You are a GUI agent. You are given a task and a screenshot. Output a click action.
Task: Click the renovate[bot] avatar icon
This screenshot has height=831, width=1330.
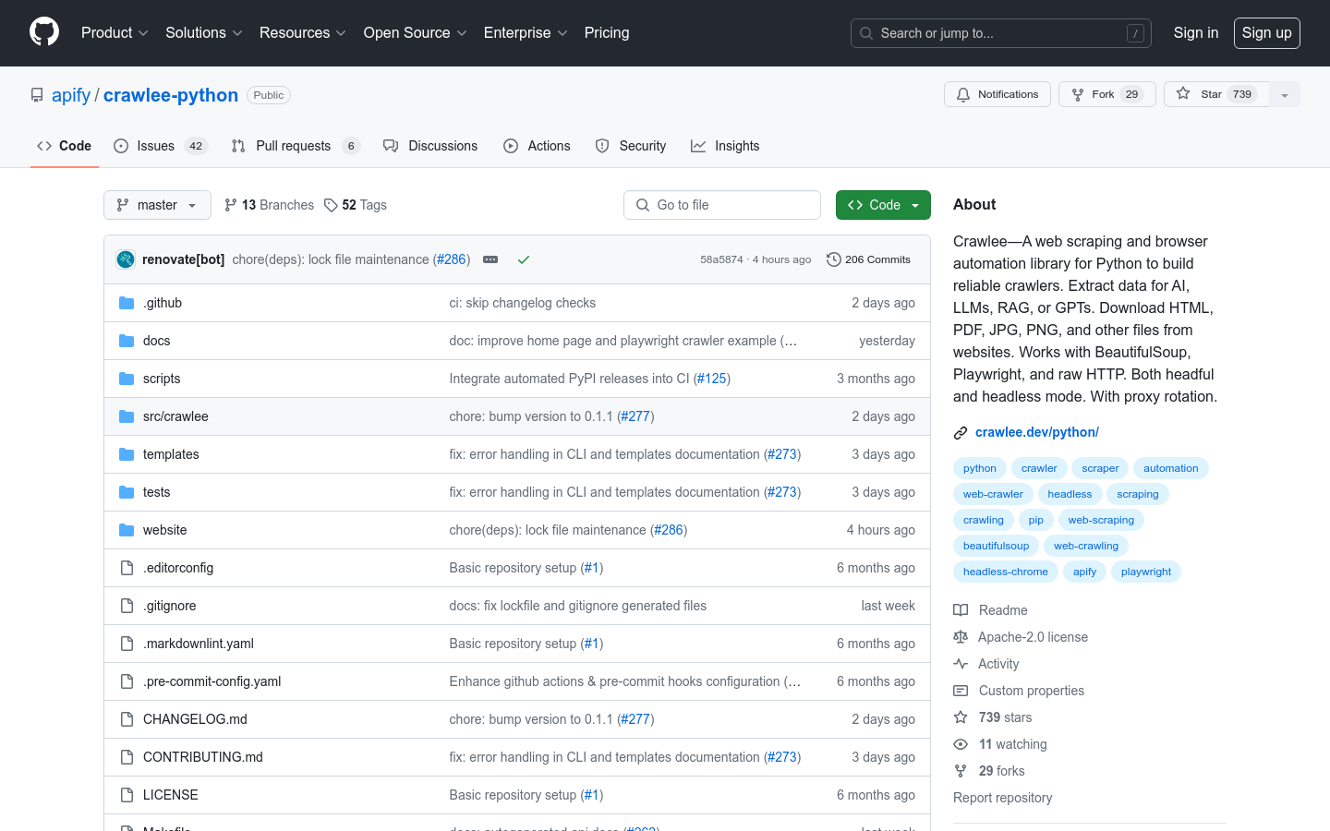tap(126, 259)
